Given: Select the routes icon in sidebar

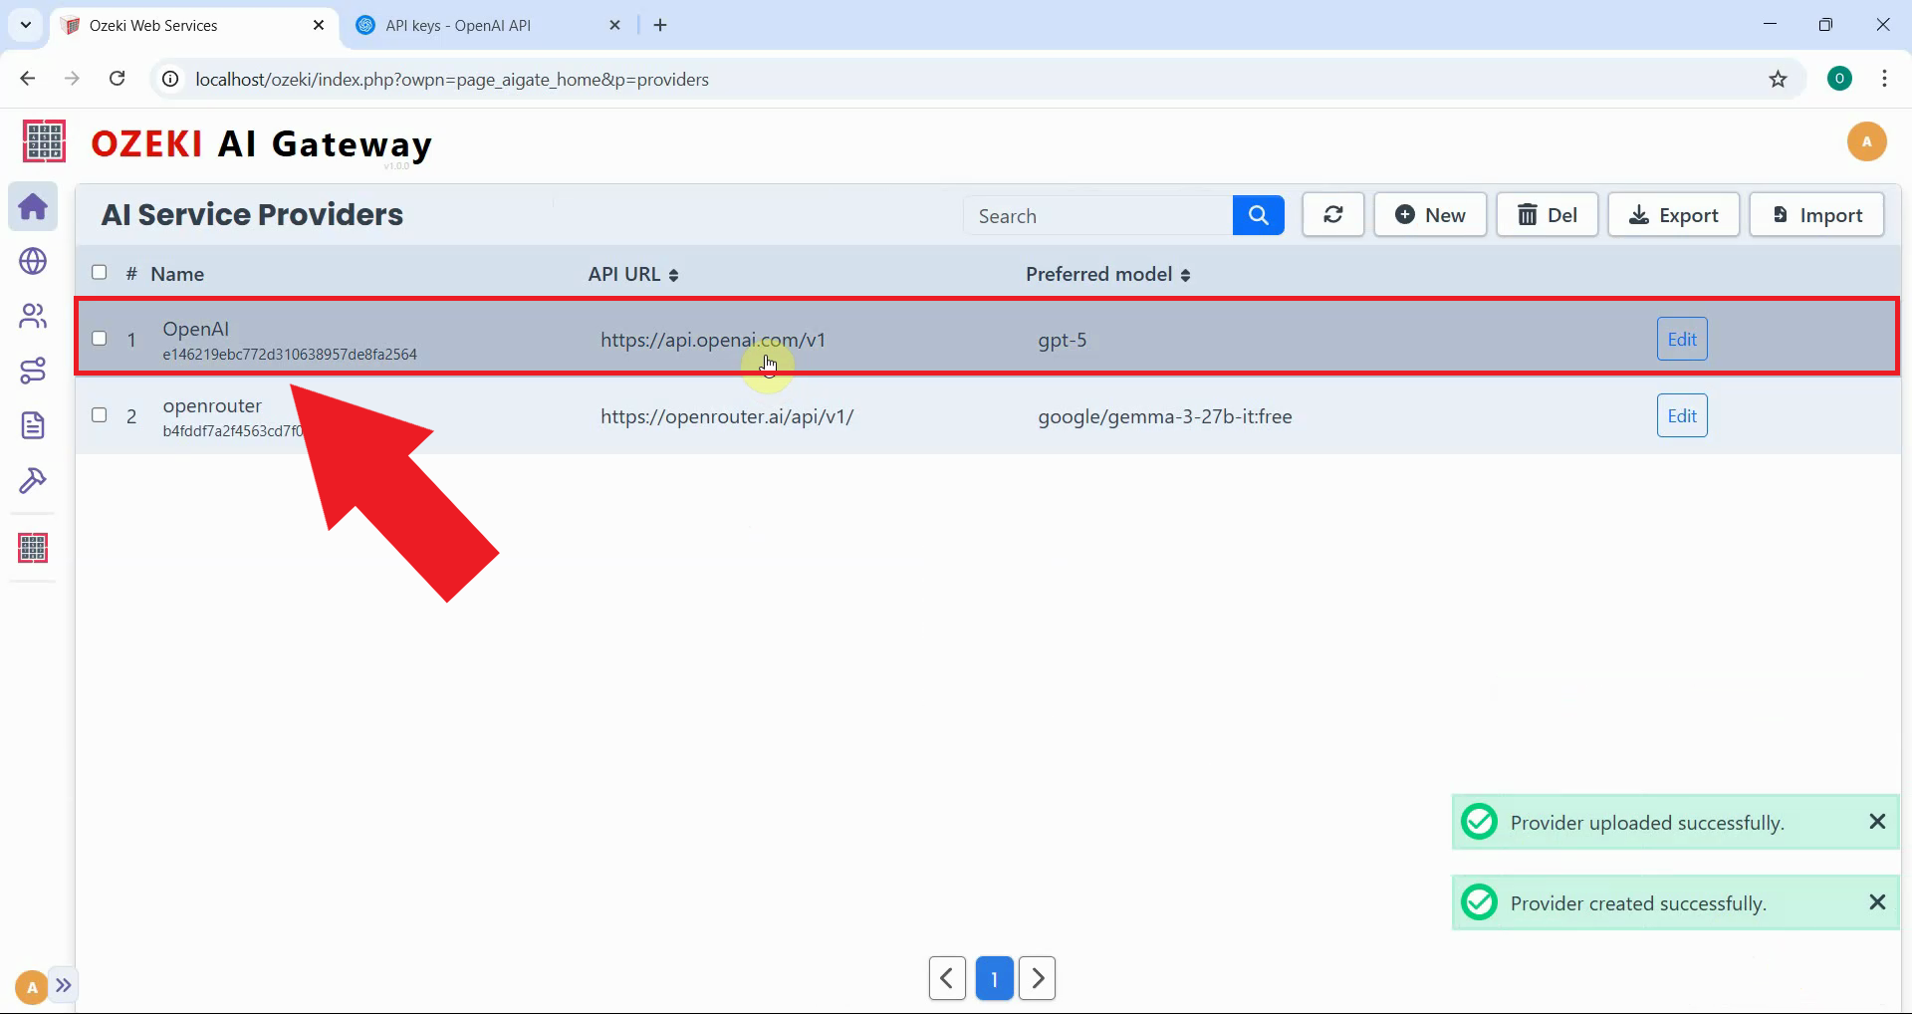Looking at the screenshot, I should [33, 371].
